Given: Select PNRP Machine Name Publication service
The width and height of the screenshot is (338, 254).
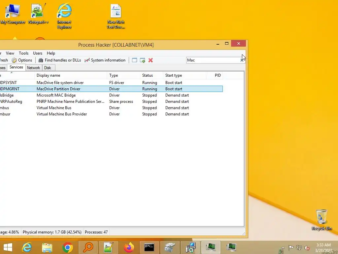Looking at the screenshot, I should (x=111, y=102).
